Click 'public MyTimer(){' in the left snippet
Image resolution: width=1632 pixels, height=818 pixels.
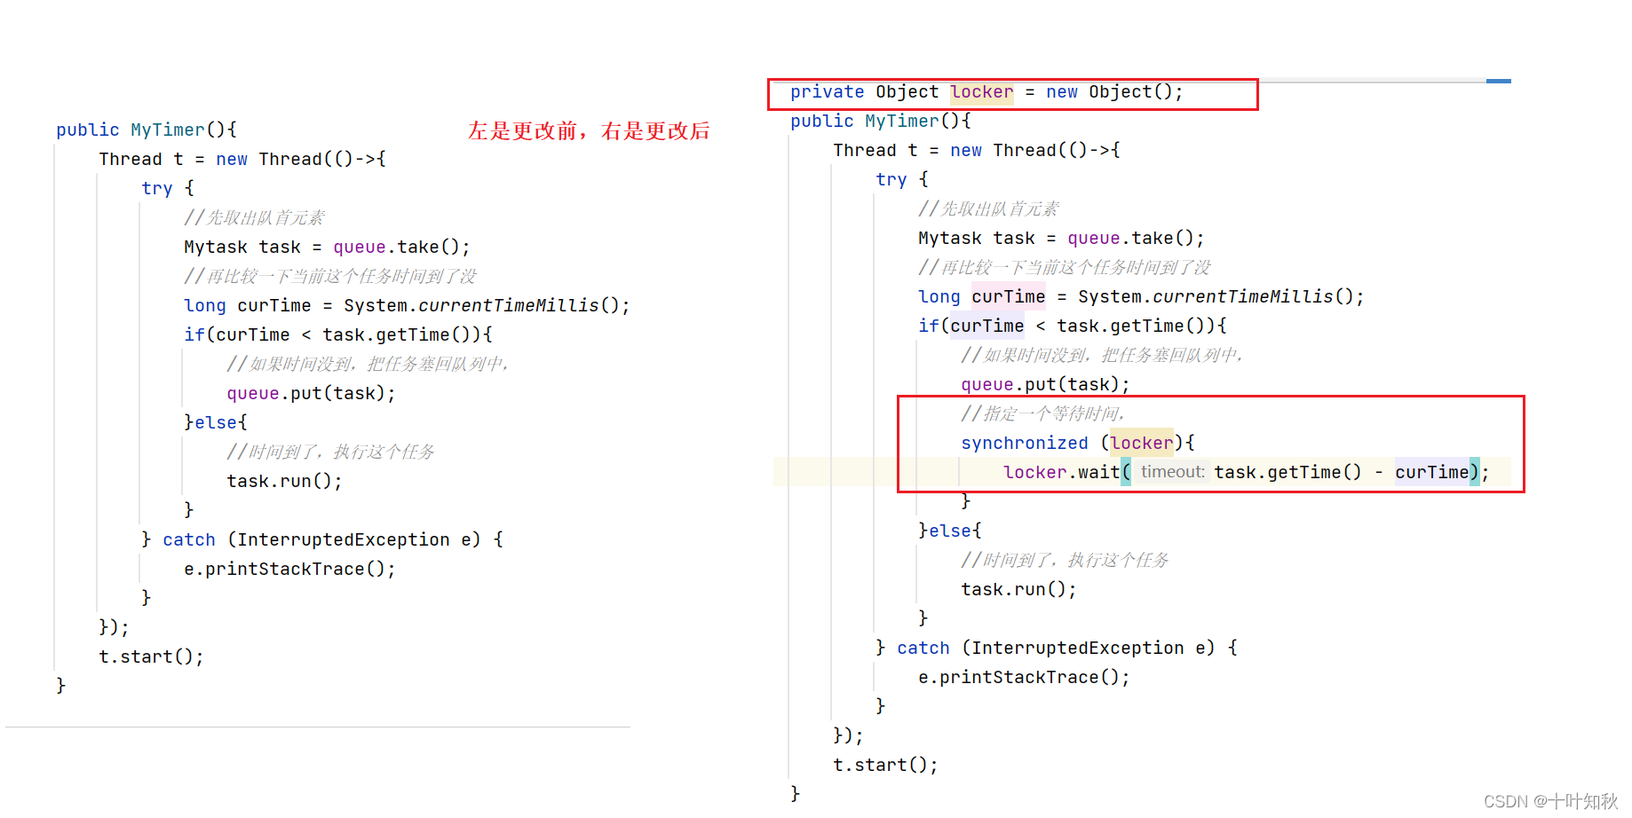[x=147, y=130]
